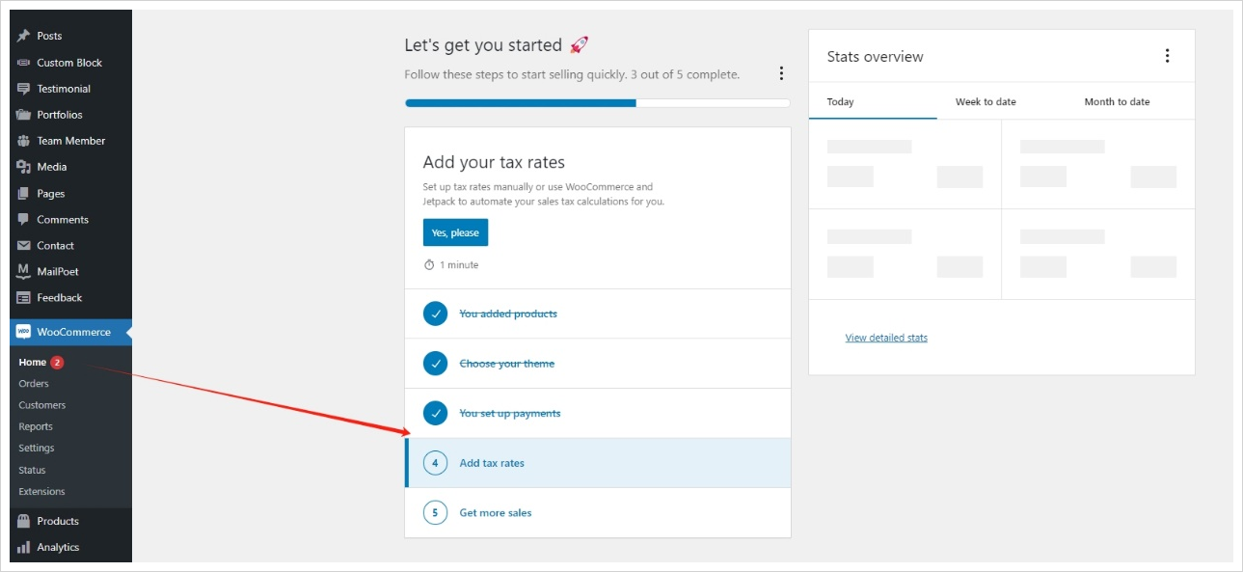1243x572 pixels.
Task: Switch to the Today stats tab
Action: pyautogui.click(x=873, y=101)
